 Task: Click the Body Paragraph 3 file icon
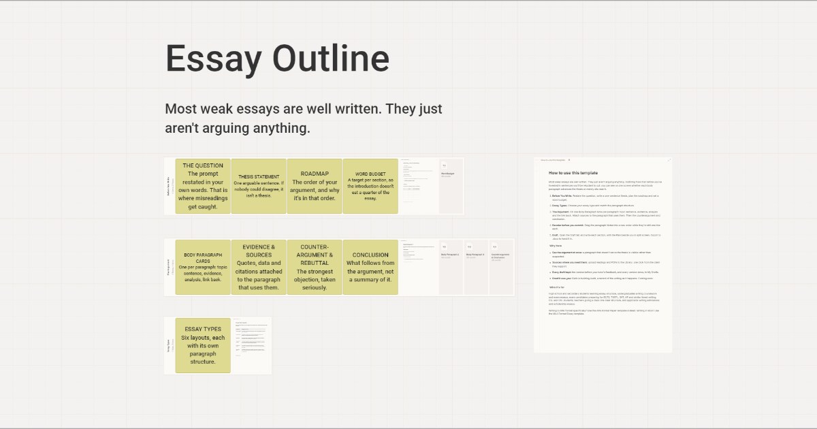[x=469, y=247]
